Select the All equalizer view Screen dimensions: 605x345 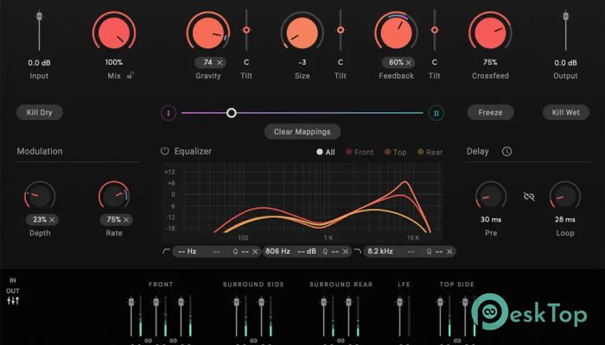pos(326,152)
